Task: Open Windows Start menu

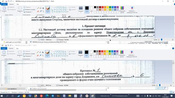Action: point(2,96)
